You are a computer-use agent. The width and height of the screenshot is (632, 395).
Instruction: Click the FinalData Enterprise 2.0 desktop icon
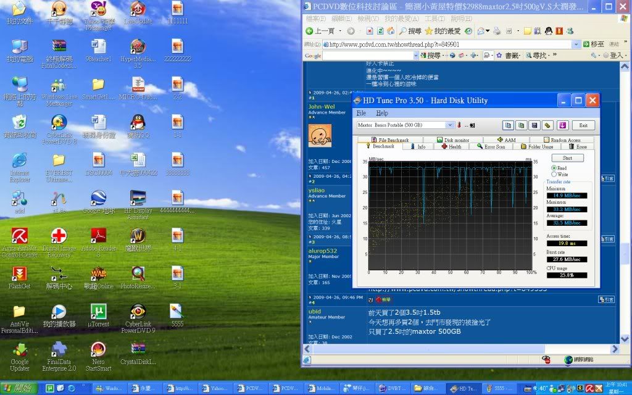point(59,356)
